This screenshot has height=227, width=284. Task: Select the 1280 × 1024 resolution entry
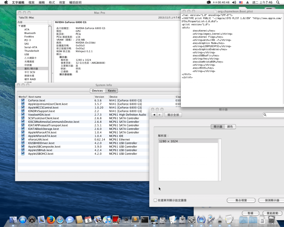[188, 141]
